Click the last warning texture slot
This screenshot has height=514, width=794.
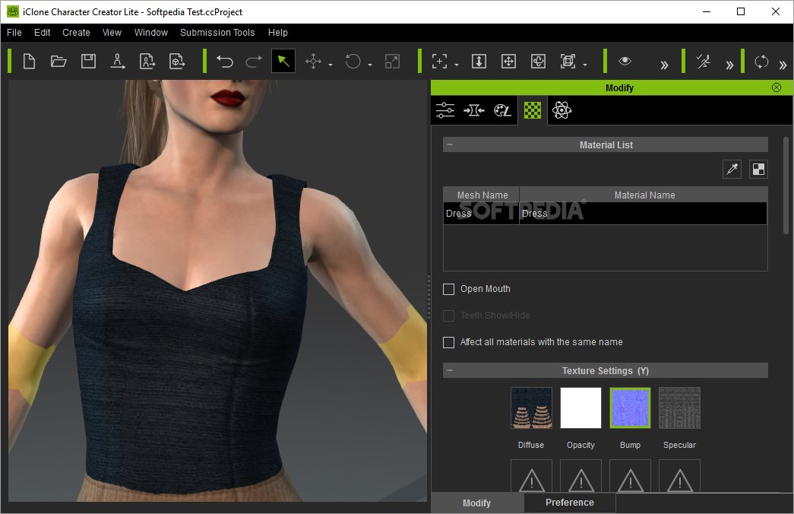679,476
